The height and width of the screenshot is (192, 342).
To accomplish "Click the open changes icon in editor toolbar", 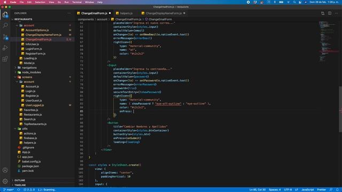I will [323, 13].
